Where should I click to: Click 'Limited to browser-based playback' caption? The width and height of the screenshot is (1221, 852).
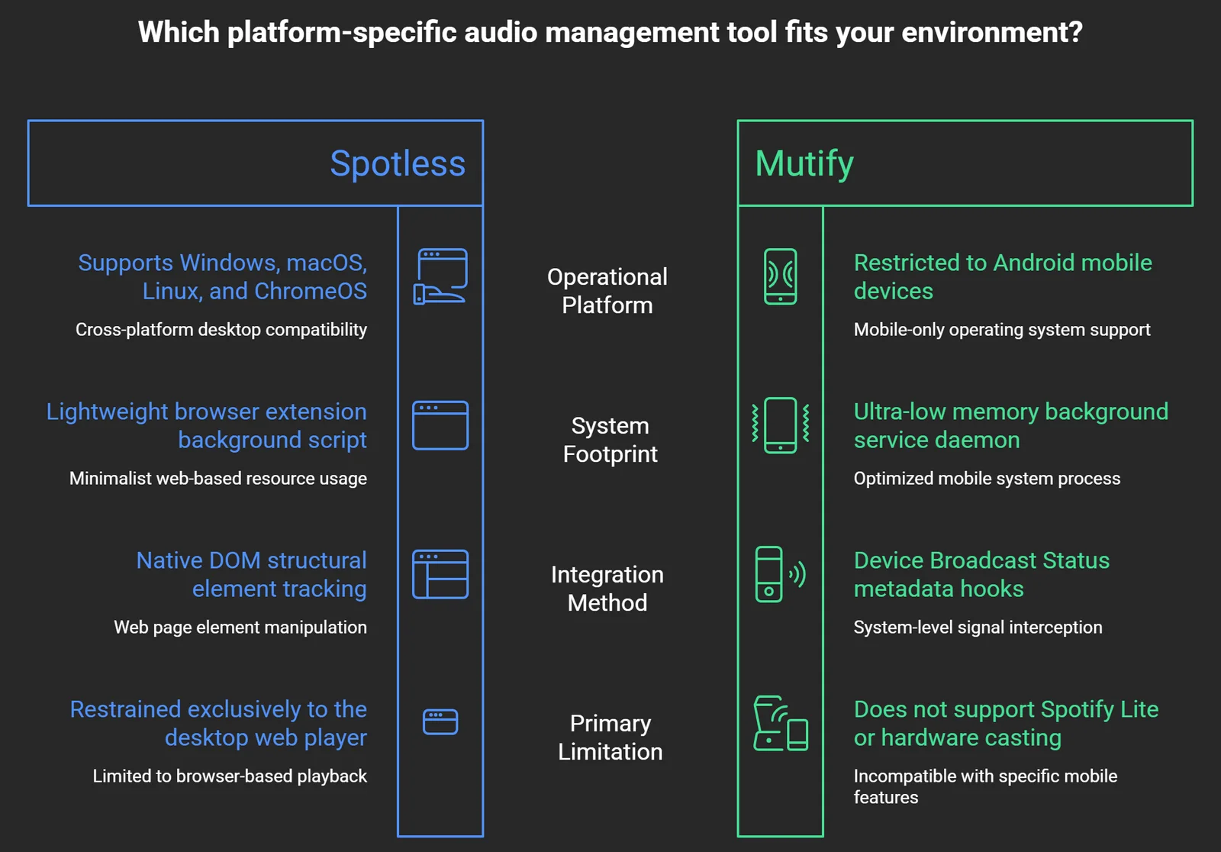click(x=230, y=776)
